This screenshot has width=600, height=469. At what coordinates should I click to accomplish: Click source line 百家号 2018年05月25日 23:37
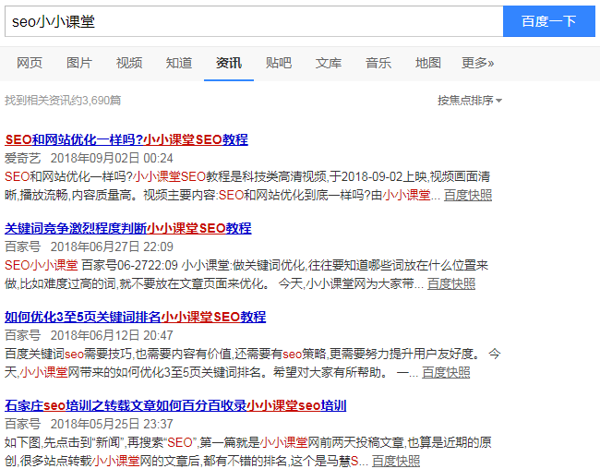[89, 424]
